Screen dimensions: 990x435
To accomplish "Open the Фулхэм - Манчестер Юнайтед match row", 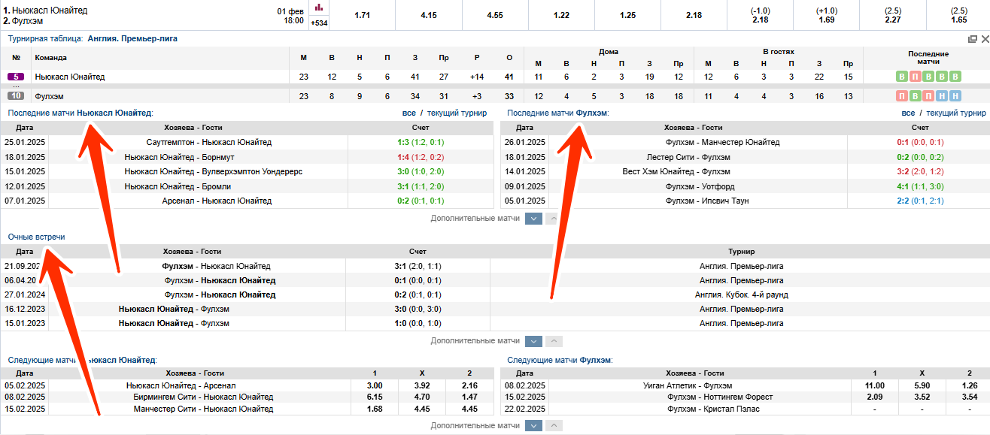I will 722,142.
